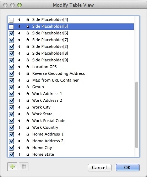
Task: Select the Work Address 2 row
Action: 71,100
